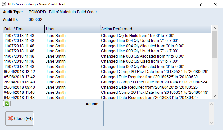Close the View Audit Trail window
The height and width of the screenshot is (130, 223).
[x=215, y=4]
